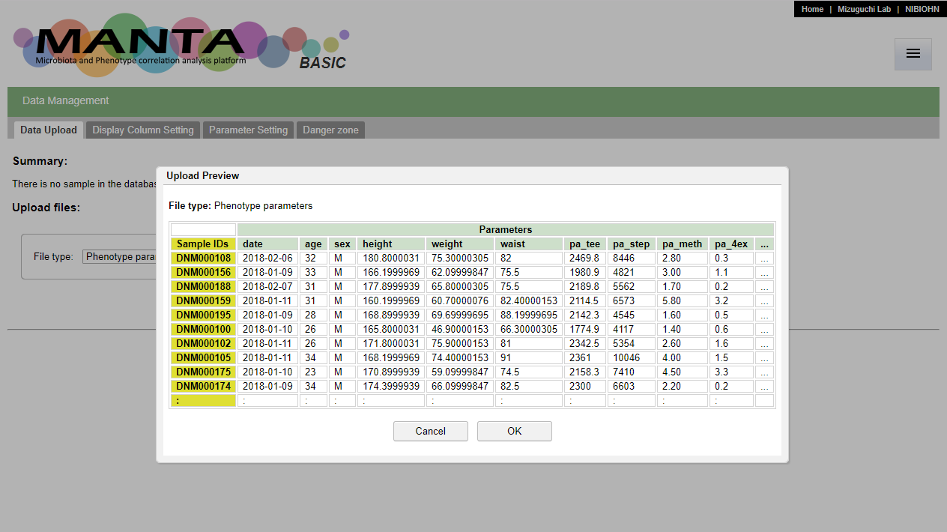The image size is (947, 532).
Task: Click weight value 75.30000305
Action: [x=460, y=258]
